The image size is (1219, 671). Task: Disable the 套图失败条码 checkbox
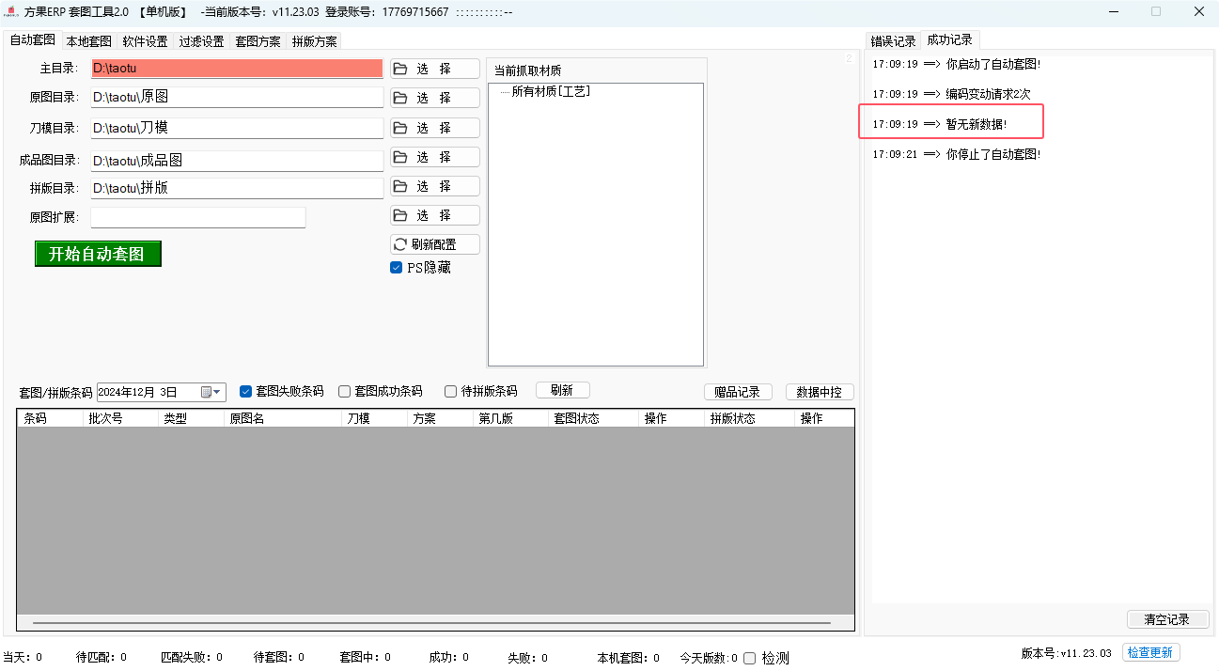(x=246, y=392)
